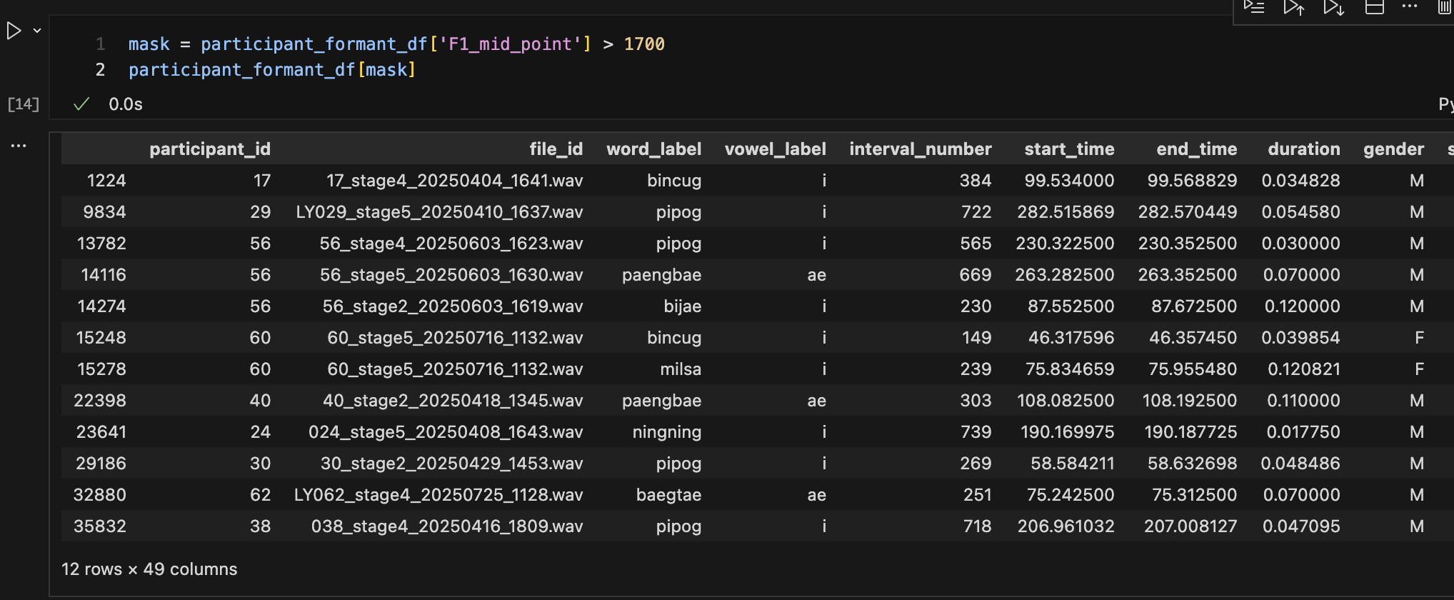Open output actions ellipsis menu
This screenshot has height=600, width=1454.
click(19, 146)
